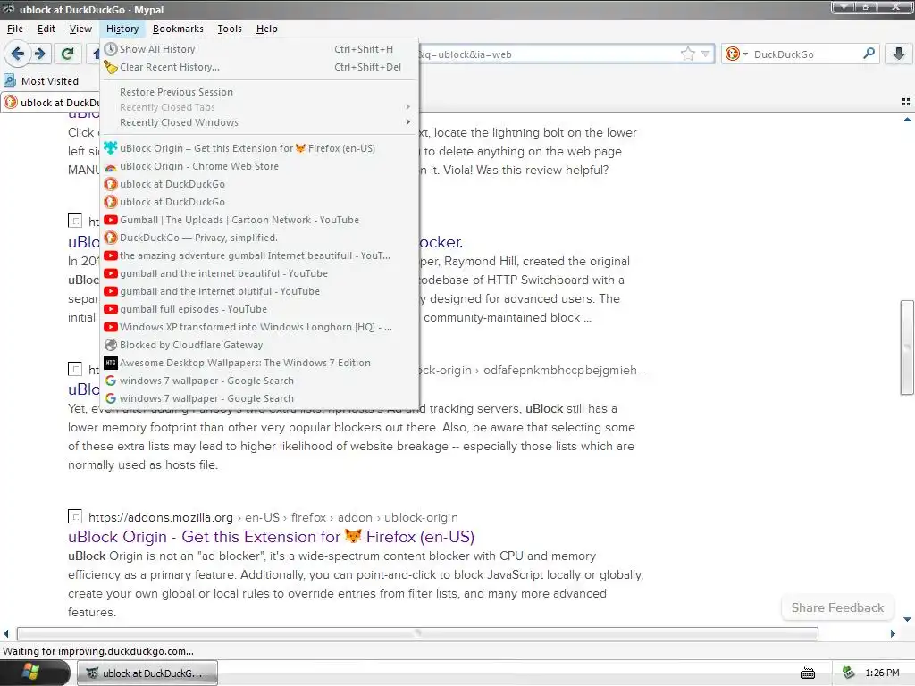Click the network tray icon beside clock
Image resolution: width=915 pixels, height=686 pixels.
tap(849, 673)
